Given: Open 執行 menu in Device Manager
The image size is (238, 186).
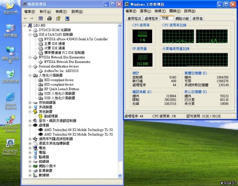Looking at the screenshot, I should pyautogui.click(x=45, y=11).
